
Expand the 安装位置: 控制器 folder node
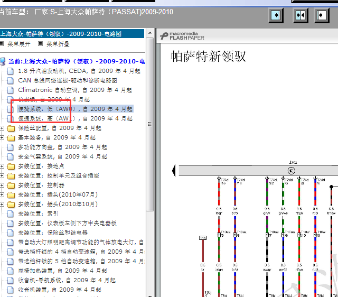pyautogui.click(x=3, y=185)
